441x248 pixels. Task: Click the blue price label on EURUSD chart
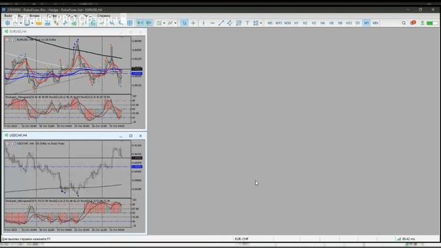click(x=137, y=74)
